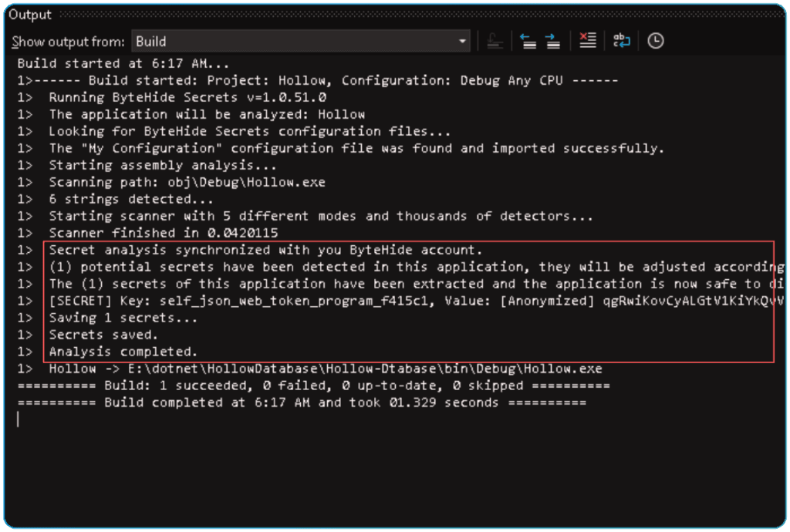
Task: Click '(1) potential secrets have been detected' line
Action: tap(416, 268)
